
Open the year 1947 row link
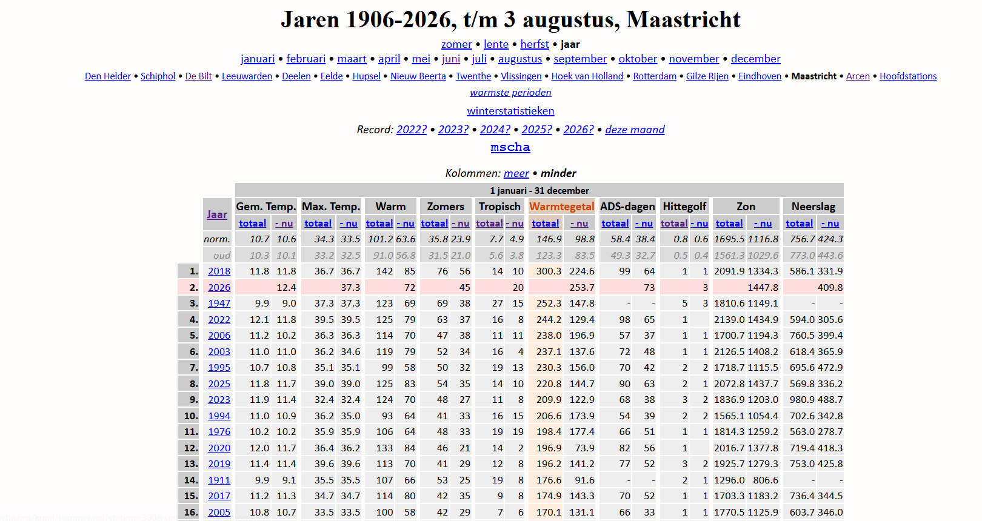pyautogui.click(x=219, y=304)
